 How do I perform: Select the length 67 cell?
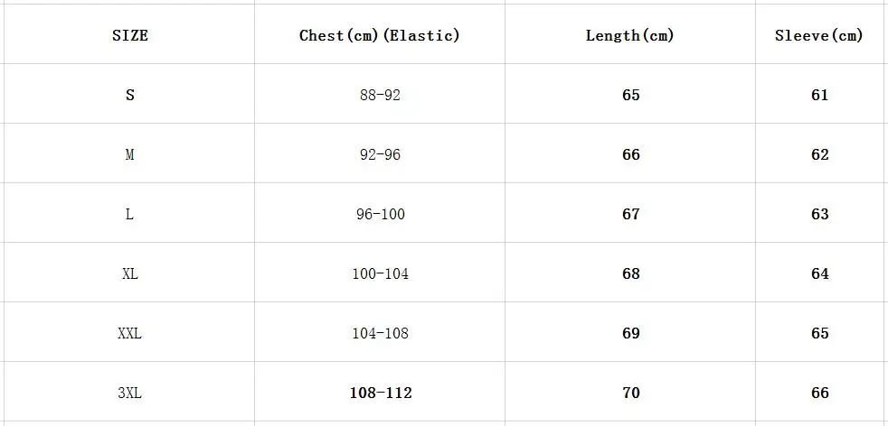pyautogui.click(x=629, y=213)
